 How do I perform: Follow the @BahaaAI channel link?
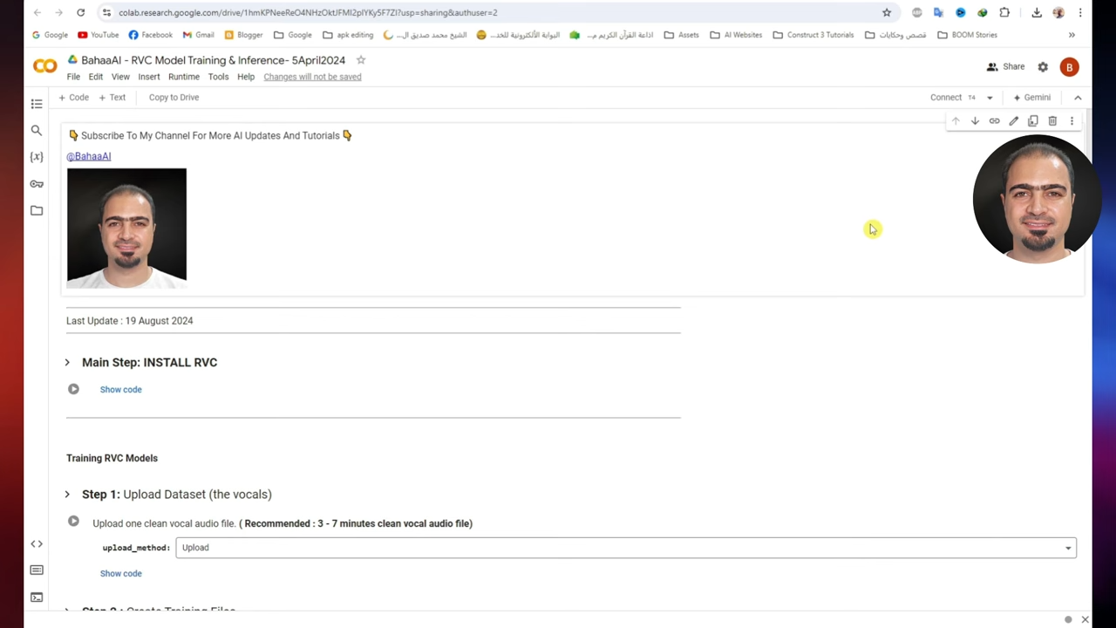(89, 156)
